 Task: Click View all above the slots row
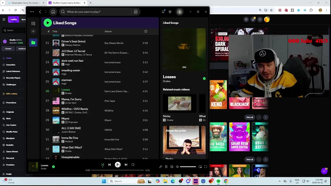[x=250, y=117]
